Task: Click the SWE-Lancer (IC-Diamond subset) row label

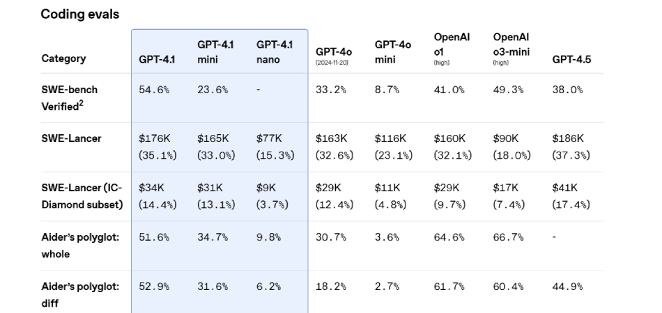Action: [x=82, y=196]
